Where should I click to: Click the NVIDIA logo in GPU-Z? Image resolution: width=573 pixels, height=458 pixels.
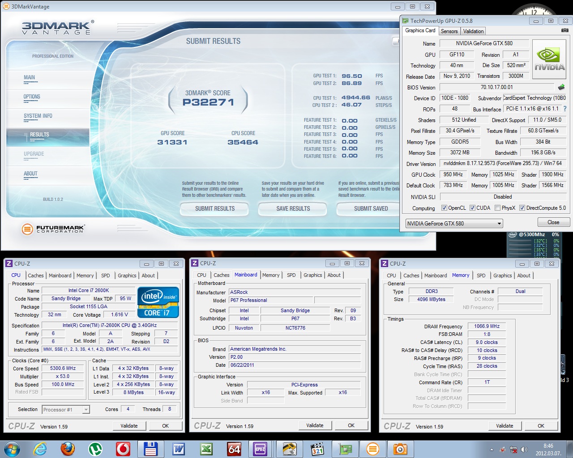[x=549, y=59]
